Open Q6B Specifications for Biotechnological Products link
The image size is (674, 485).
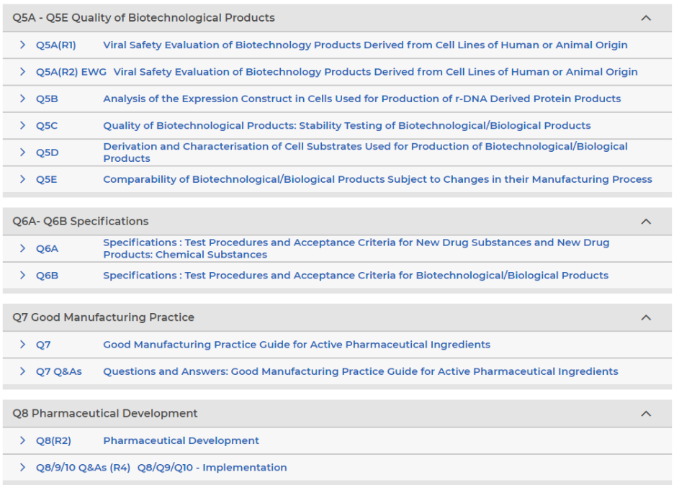pos(356,276)
